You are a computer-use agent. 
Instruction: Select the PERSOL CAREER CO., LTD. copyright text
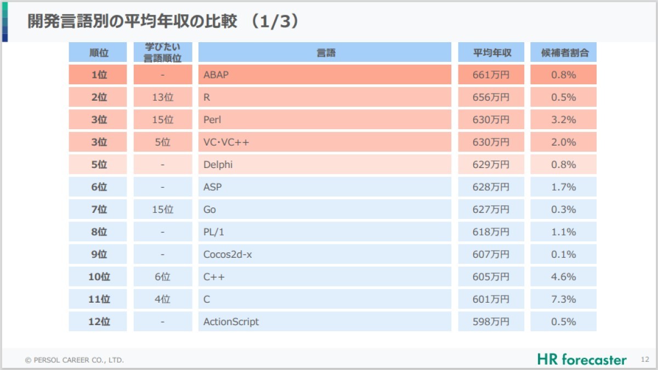tap(74, 360)
